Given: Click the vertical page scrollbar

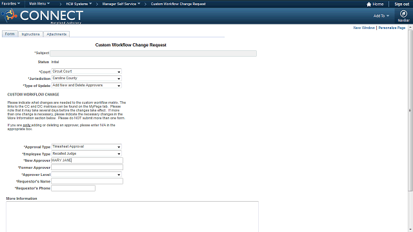Looking at the screenshot, I should (410, 110).
